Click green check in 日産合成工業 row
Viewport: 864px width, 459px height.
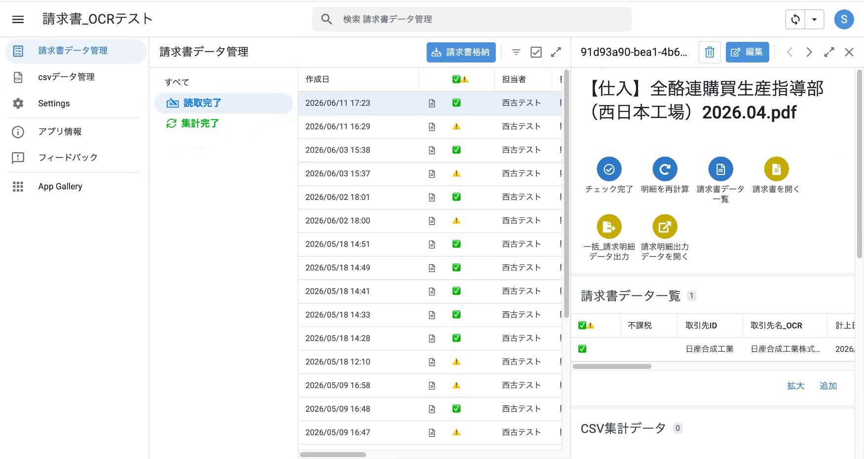(582, 349)
